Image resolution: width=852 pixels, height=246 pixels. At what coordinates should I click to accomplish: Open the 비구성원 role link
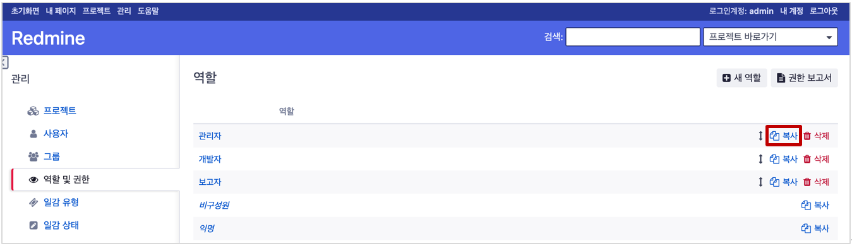[213, 205]
